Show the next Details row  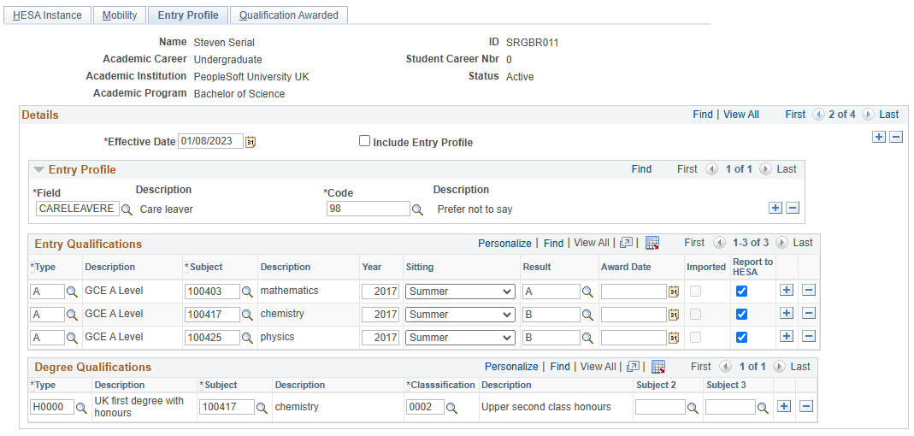coord(868,115)
